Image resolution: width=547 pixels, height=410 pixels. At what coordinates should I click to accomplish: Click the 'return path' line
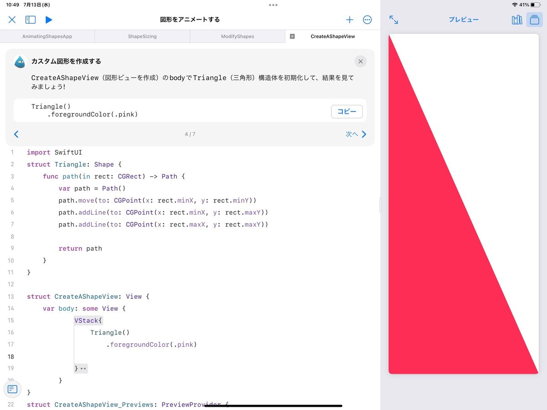pyautogui.click(x=80, y=249)
